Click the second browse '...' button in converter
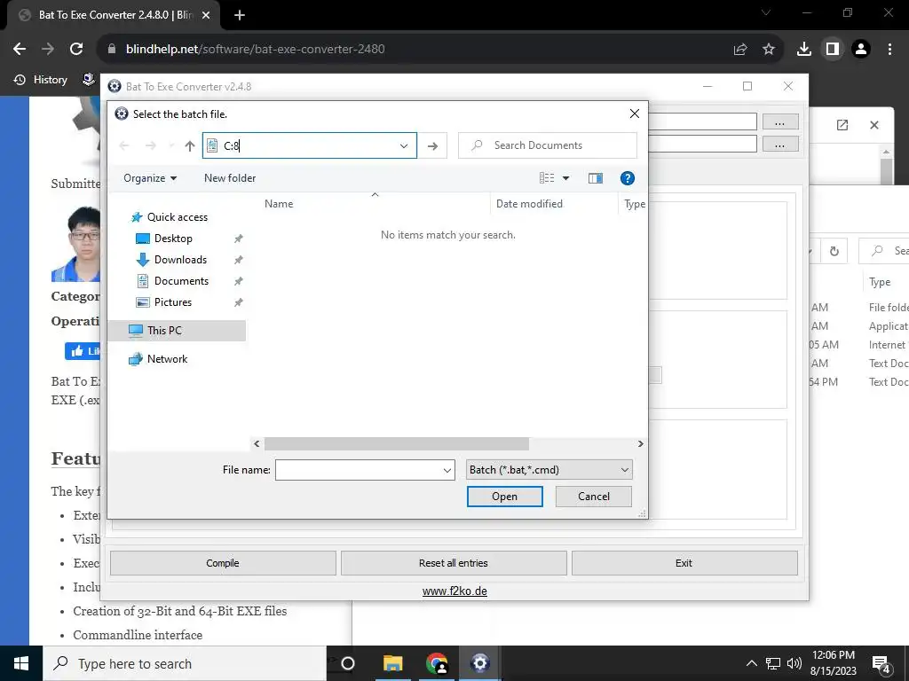The width and height of the screenshot is (909, 681). tap(779, 144)
